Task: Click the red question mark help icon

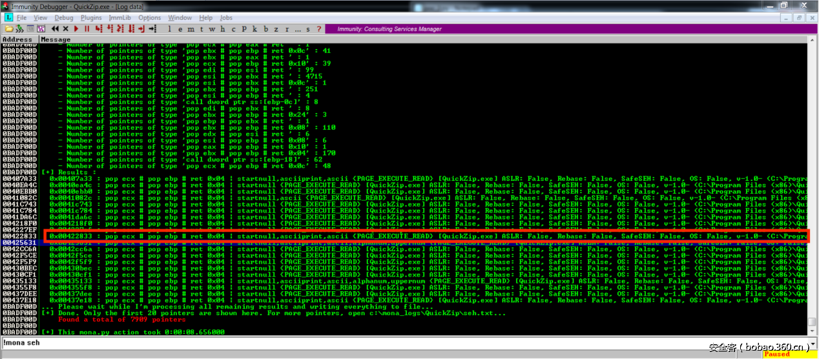Action: tap(318, 29)
